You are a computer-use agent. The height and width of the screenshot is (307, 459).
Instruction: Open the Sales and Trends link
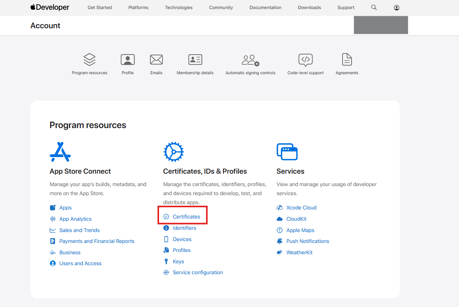click(x=80, y=230)
